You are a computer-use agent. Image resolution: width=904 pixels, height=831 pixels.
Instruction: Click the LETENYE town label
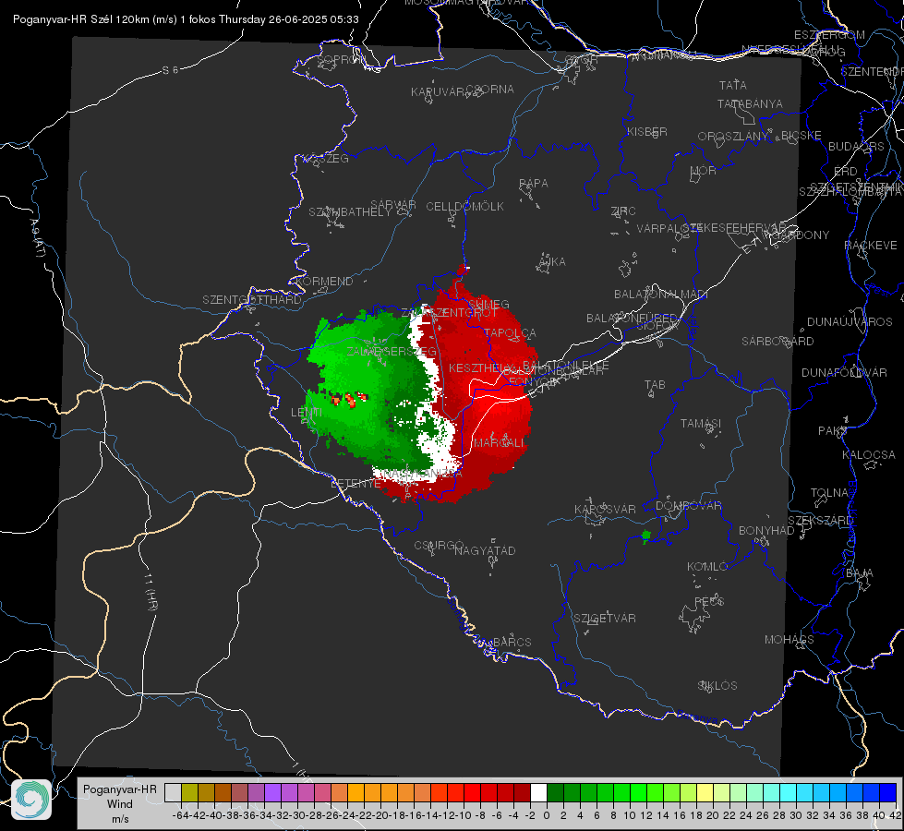tap(356, 483)
